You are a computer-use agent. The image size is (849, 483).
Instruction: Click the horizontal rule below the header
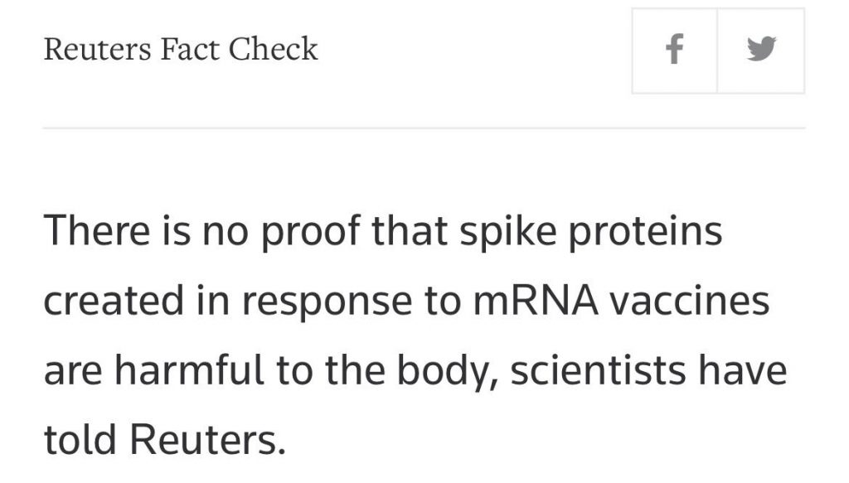(424, 128)
